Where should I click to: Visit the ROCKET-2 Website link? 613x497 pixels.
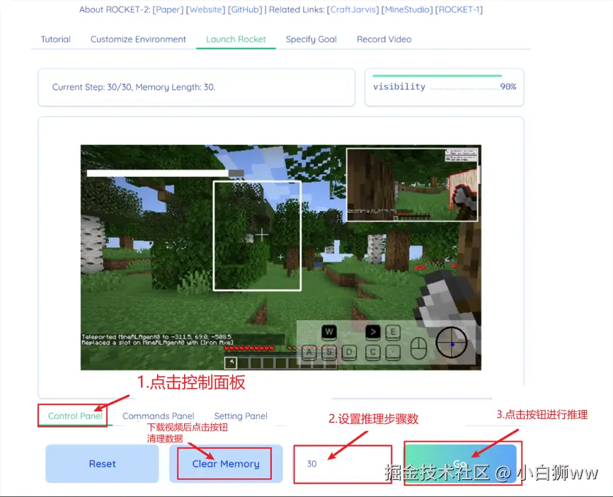click(205, 10)
